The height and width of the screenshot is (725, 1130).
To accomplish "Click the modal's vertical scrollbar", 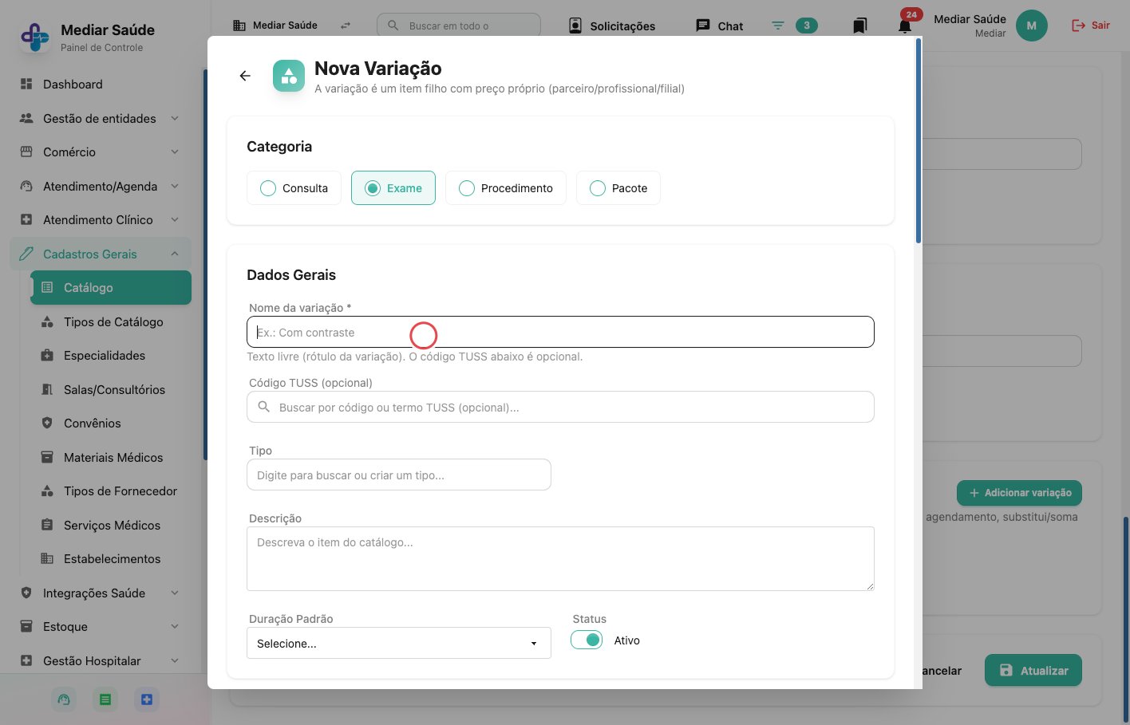I will coord(919,140).
